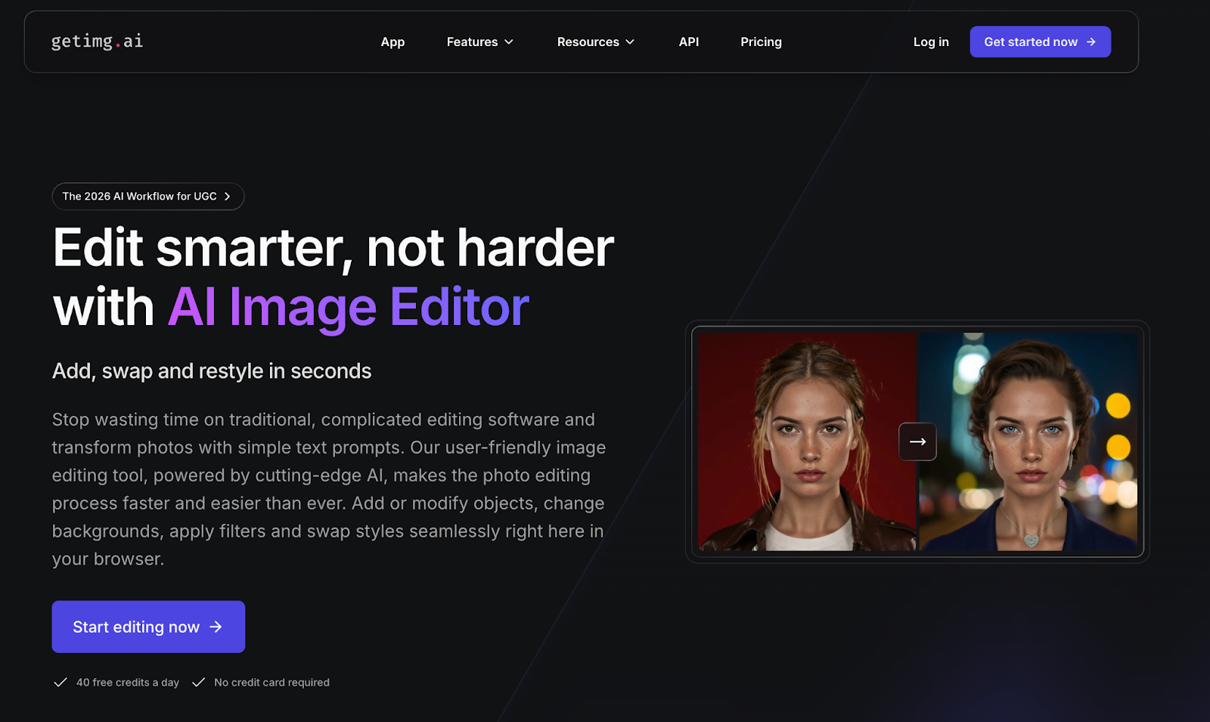
Task: Click the getimg.ai logo
Action: [97, 42]
